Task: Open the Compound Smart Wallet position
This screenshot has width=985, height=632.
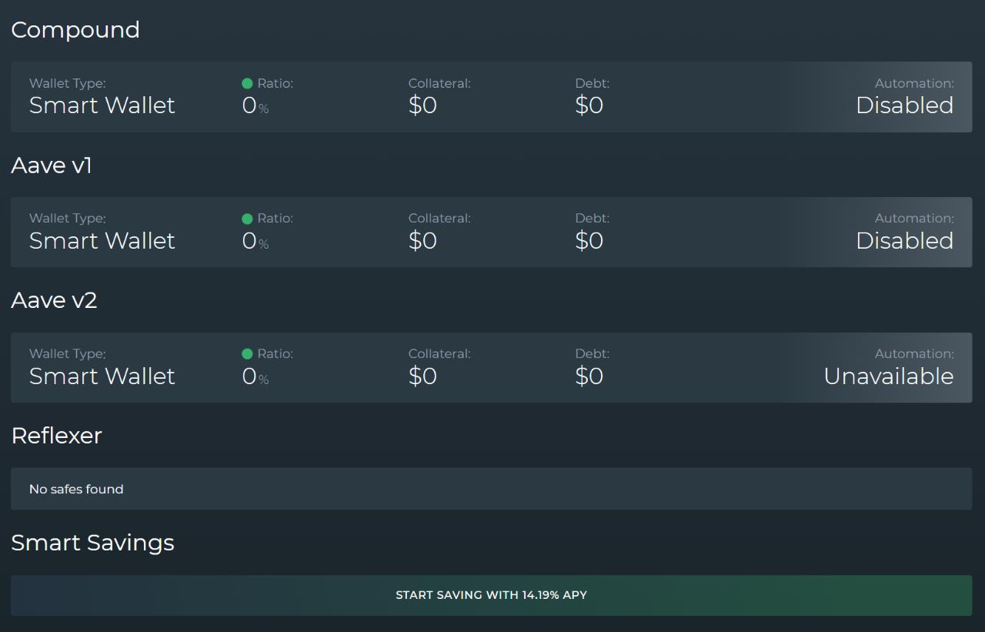Action: pyautogui.click(x=102, y=105)
